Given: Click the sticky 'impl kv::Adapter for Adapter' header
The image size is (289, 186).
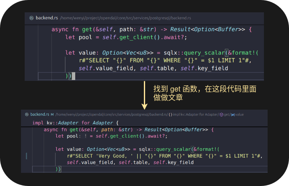Looking at the screenshot, I should click(75, 123).
